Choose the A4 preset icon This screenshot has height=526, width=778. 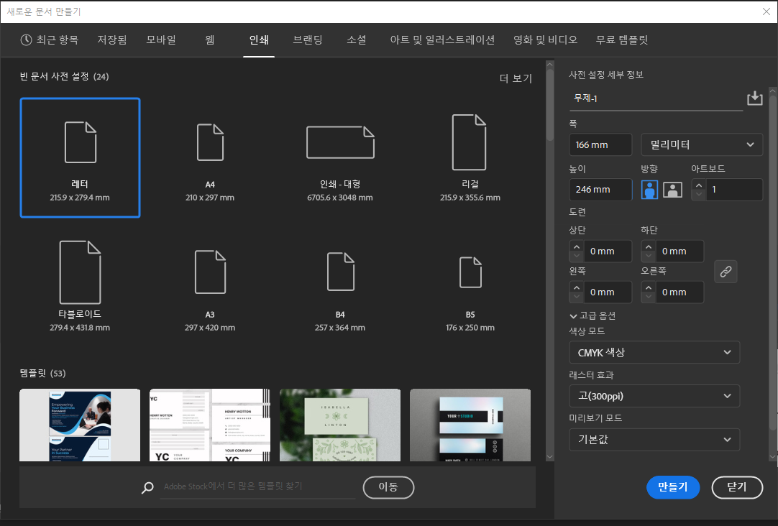coord(210,142)
